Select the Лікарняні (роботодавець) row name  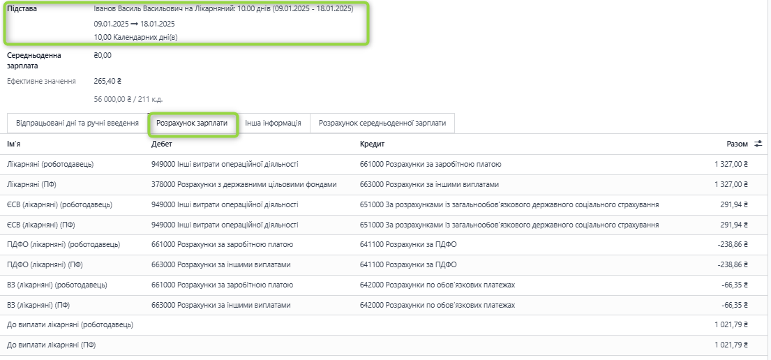coord(50,165)
